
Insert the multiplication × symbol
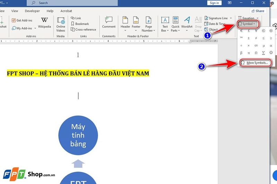pos(249,46)
